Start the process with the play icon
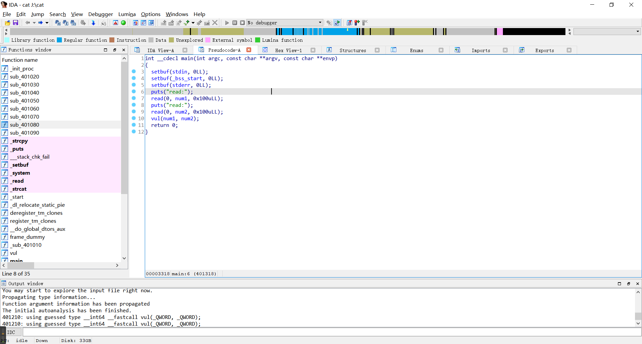Viewport: 642px width, 344px height. [227, 23]
